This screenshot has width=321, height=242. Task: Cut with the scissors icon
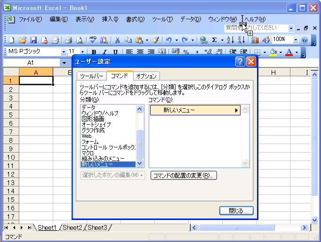point(117,40)
